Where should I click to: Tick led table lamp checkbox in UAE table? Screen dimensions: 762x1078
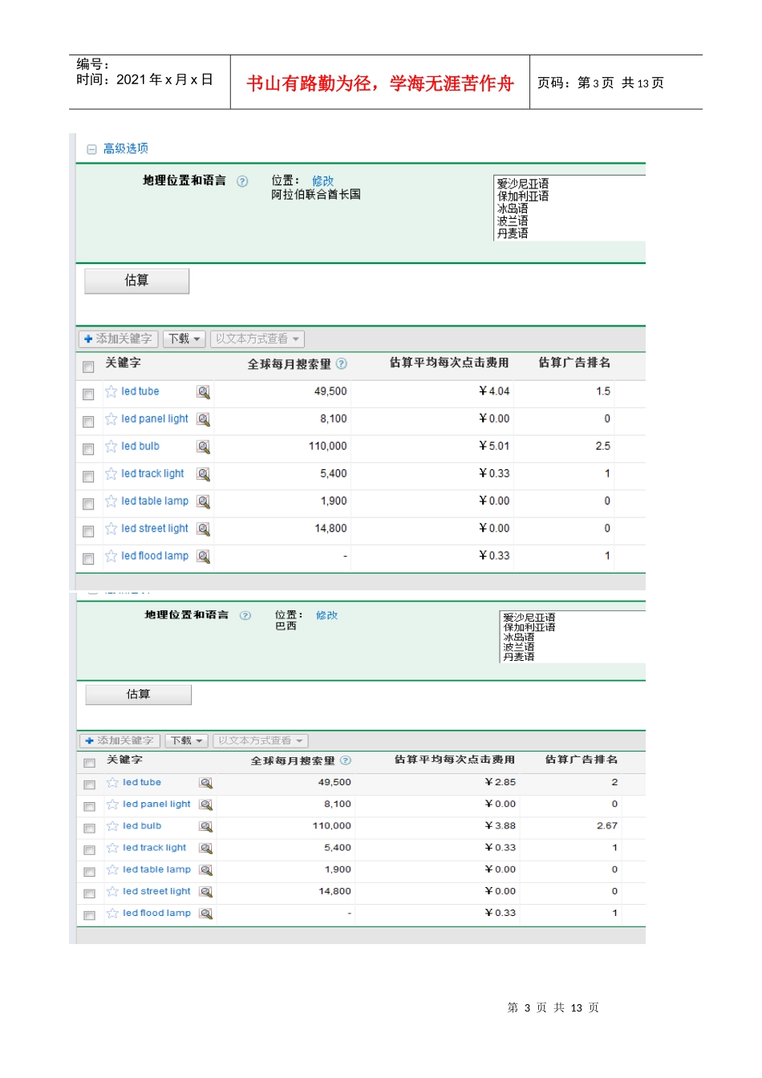coord(88,505)
